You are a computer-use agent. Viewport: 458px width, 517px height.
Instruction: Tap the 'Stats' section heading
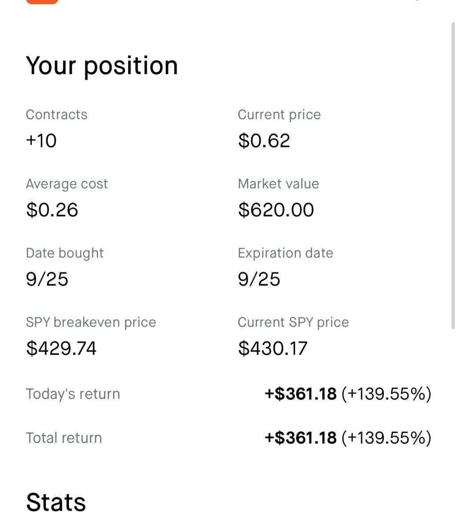point(56,502)
